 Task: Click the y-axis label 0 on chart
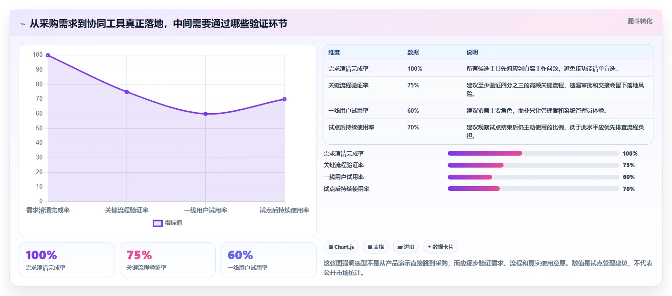click(x=41, y=201)
